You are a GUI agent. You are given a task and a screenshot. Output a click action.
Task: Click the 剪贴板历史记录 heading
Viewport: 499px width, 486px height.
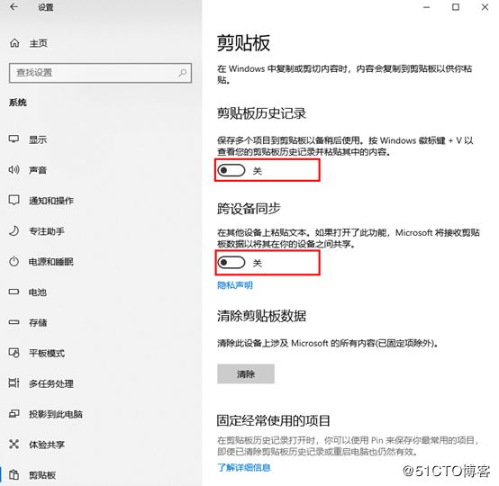pos(261,113)
